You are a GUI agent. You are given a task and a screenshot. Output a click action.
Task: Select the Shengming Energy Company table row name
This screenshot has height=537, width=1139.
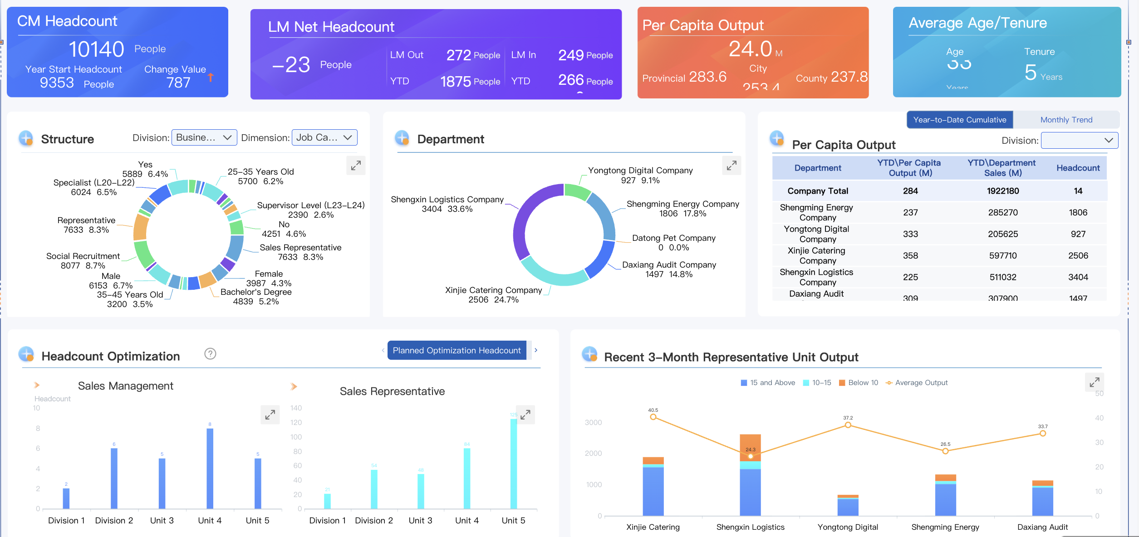817,212
